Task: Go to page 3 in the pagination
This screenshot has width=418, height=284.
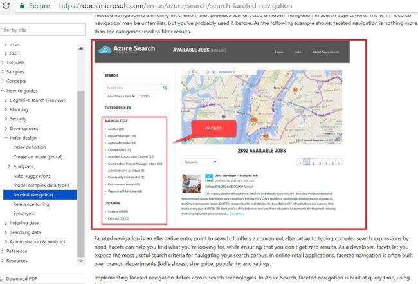Action: [x=320, y=162]
